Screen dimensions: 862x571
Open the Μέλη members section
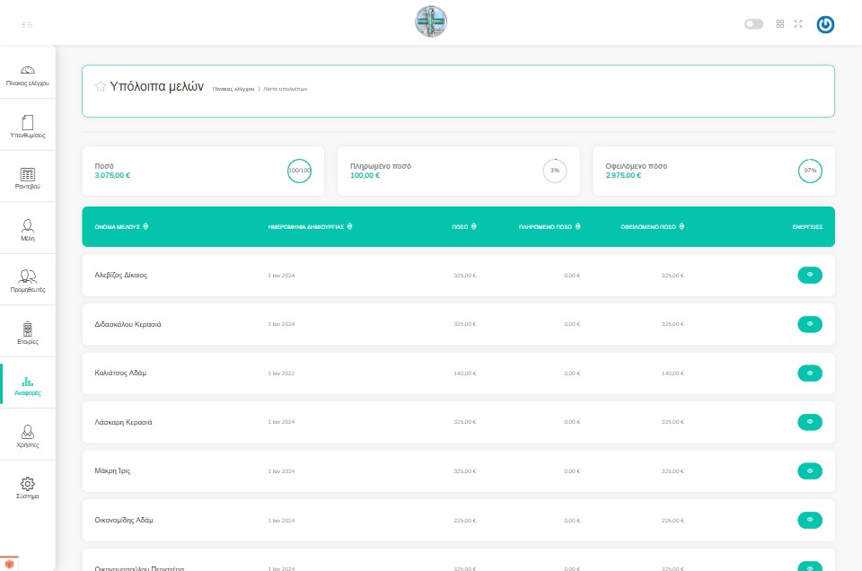[x=28, y=230]
